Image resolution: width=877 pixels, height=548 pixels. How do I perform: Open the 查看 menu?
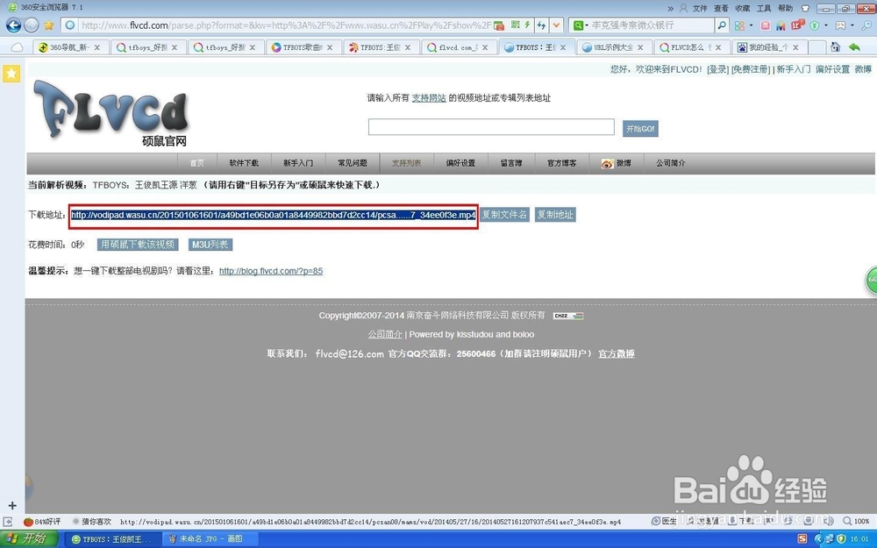pyautogui.click(x=721, y=8)
